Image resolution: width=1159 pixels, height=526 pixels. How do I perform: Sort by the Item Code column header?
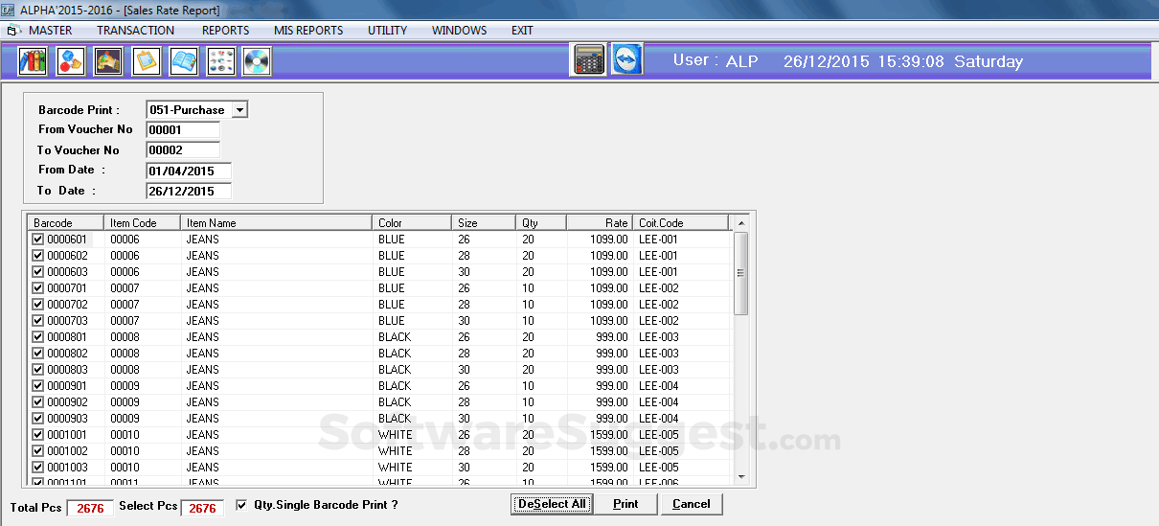tap(143, 222)
